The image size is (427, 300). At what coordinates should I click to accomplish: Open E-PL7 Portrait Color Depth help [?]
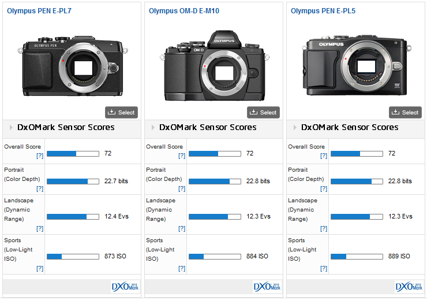click(40, 188)
